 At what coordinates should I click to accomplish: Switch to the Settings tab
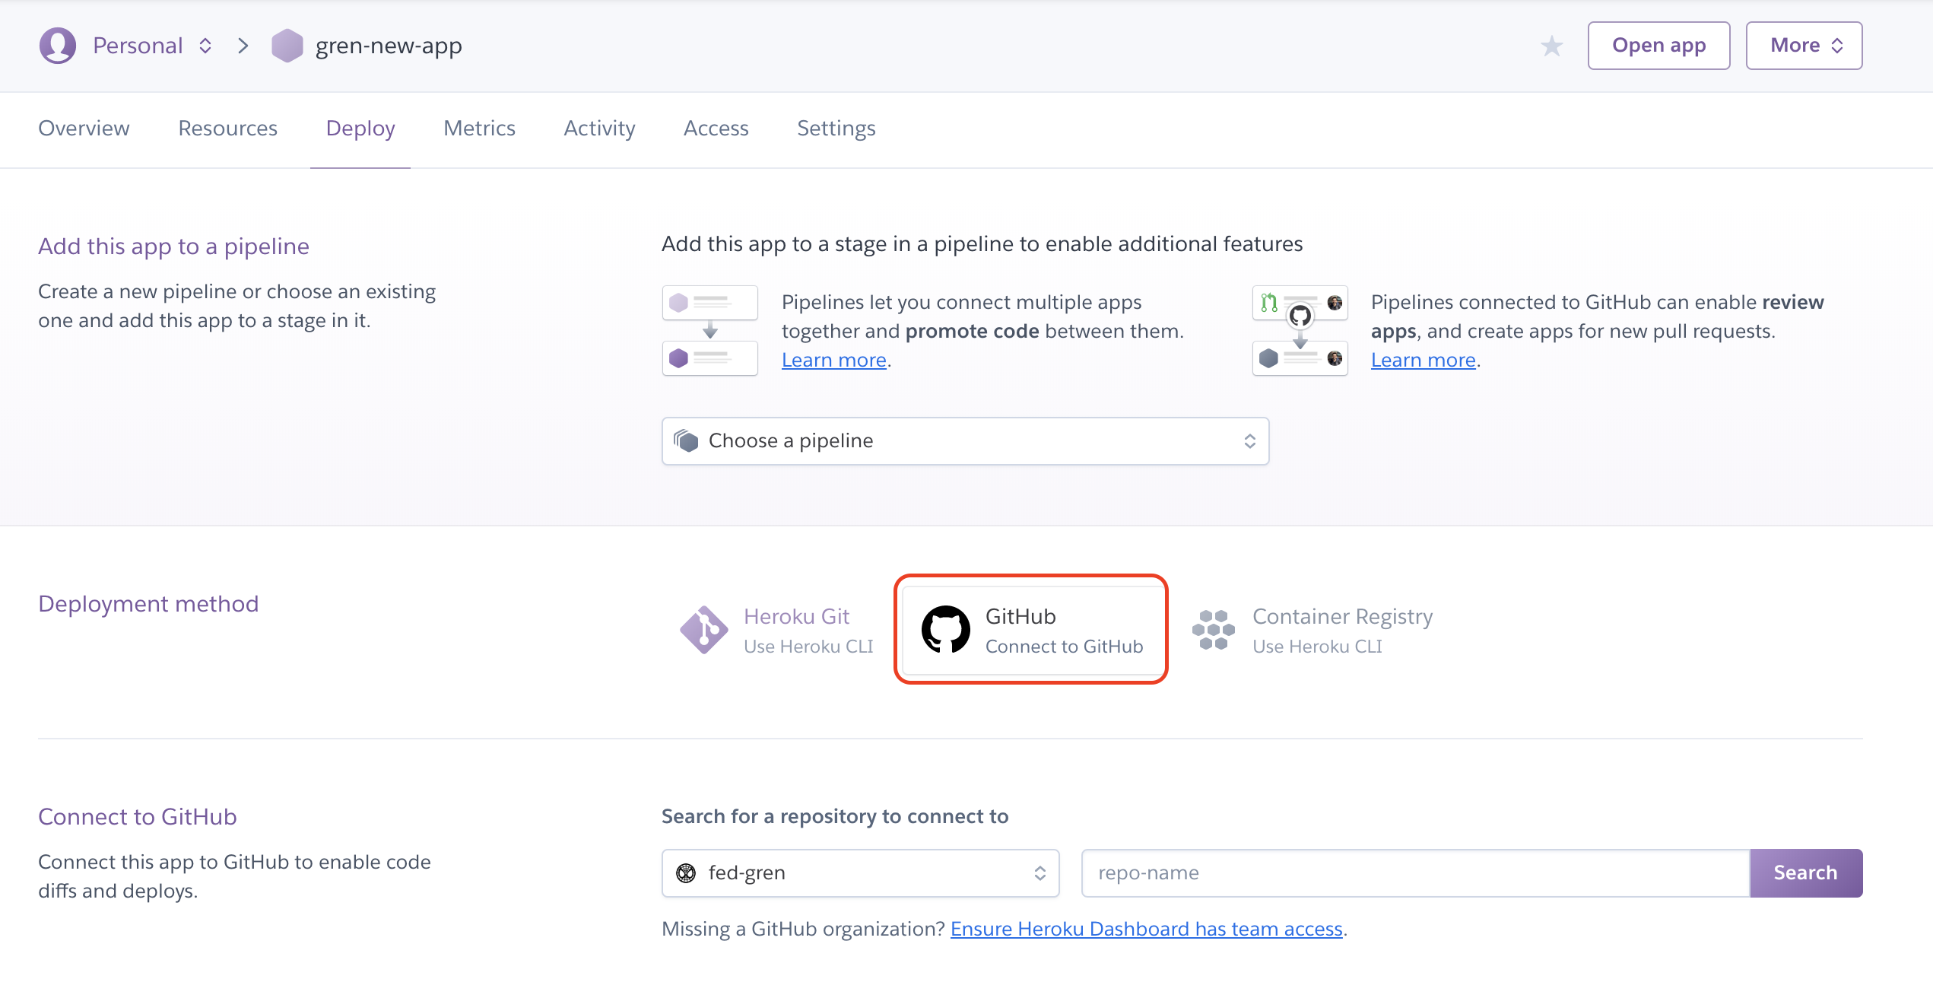pyautogui.click(x=836, y=129)
